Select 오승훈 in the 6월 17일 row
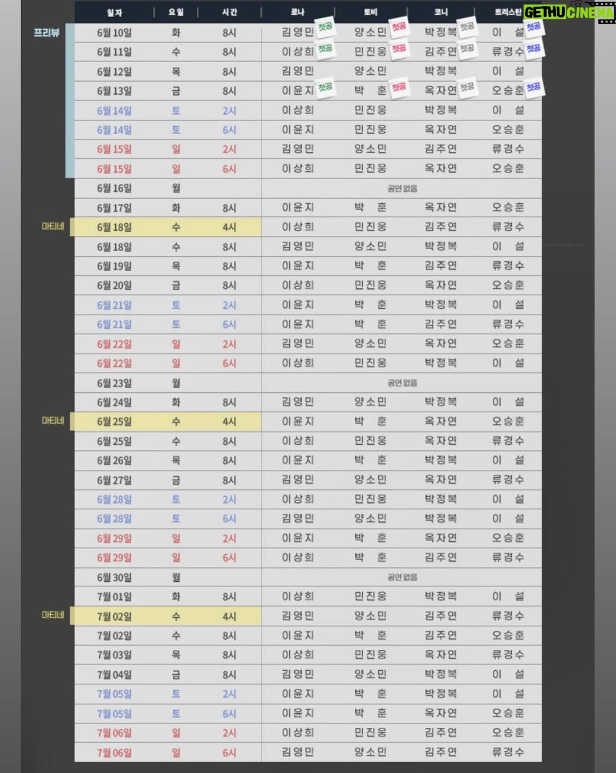This screenshot has width=616, height=773. [508, 207]
